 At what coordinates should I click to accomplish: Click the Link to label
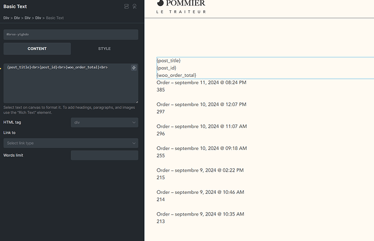pyautogui.click(x=9, y=133)
